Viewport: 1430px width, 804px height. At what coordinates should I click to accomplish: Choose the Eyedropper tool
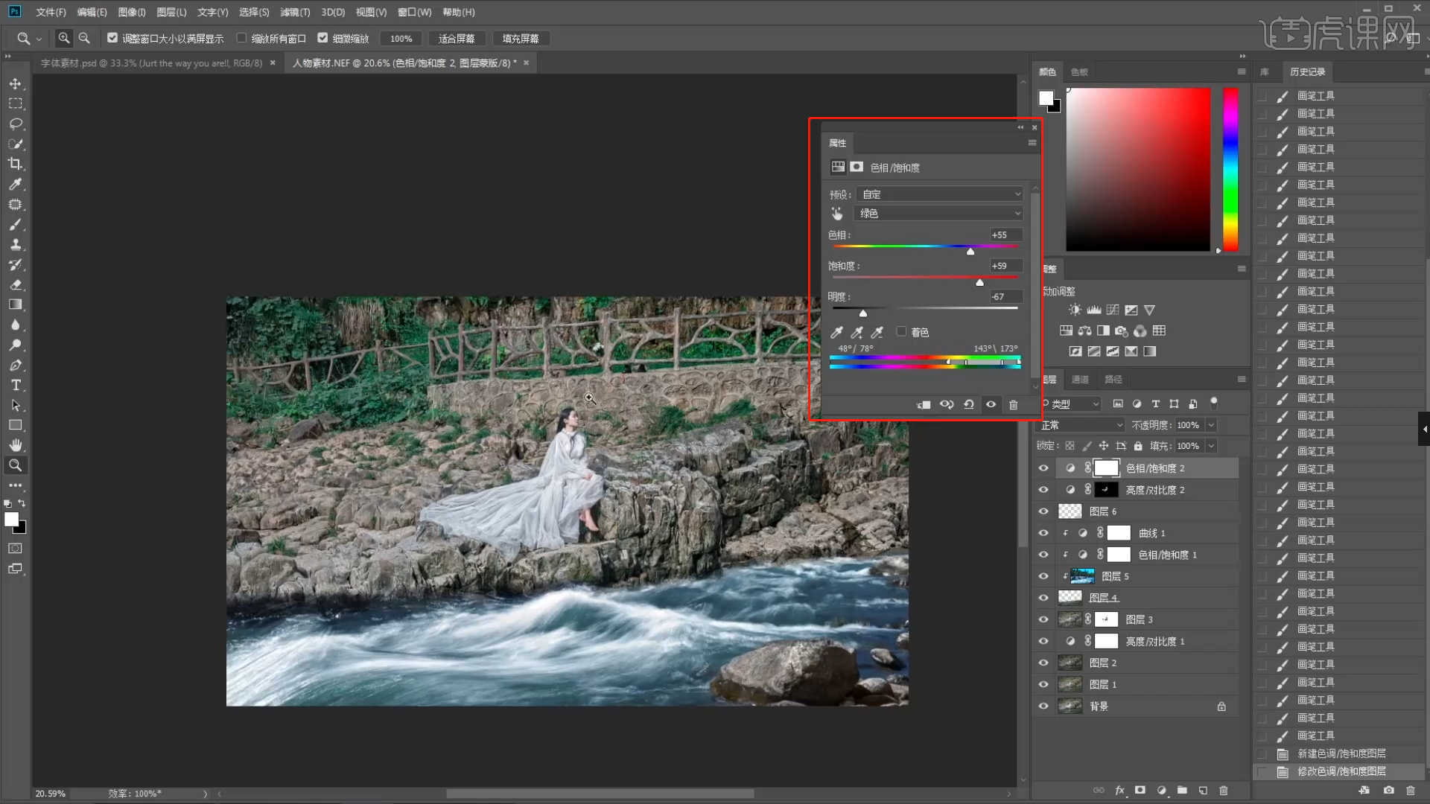tap(16, 184)
